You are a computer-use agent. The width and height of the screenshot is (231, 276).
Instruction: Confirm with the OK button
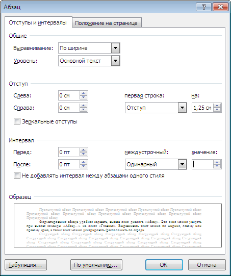click(x=164, y=265)
